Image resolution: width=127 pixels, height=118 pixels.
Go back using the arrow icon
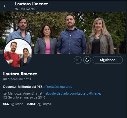(5, 6)
